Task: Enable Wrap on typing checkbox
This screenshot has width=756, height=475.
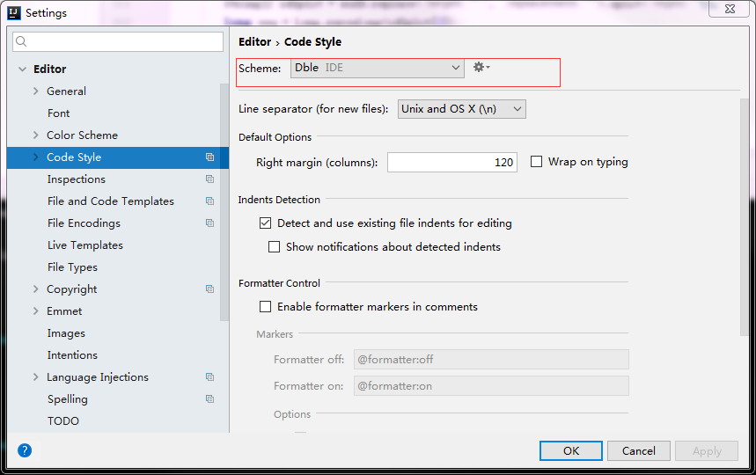Action: click(x=536, y=162)
